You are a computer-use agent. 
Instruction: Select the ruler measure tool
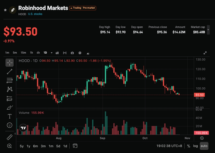[x=10, y=137]
